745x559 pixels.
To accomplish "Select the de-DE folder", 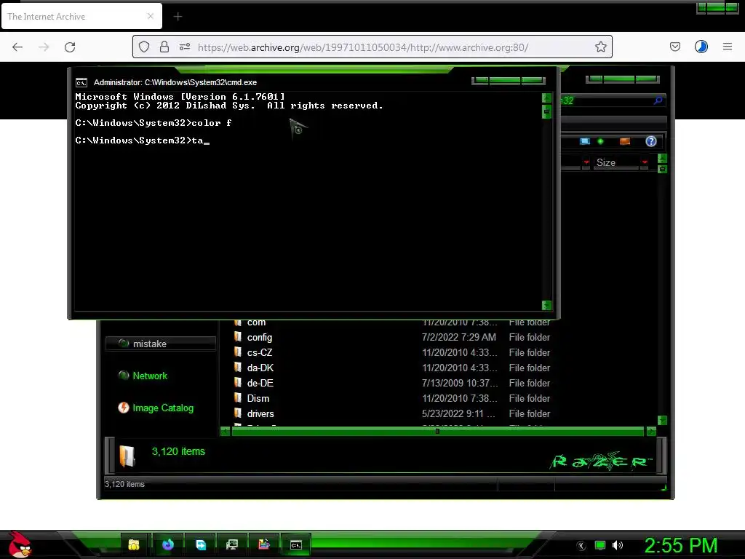I will click(260, 383).
